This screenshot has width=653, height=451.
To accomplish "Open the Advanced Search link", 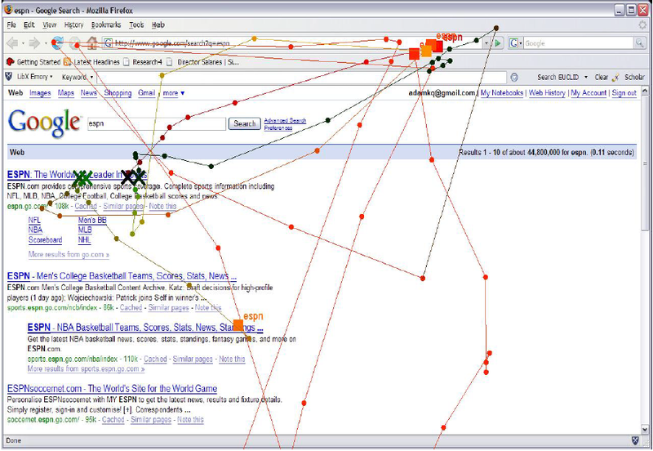I will click(x=285, y=120).
